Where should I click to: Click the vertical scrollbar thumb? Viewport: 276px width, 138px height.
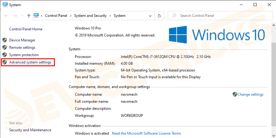tap(274, 84)
